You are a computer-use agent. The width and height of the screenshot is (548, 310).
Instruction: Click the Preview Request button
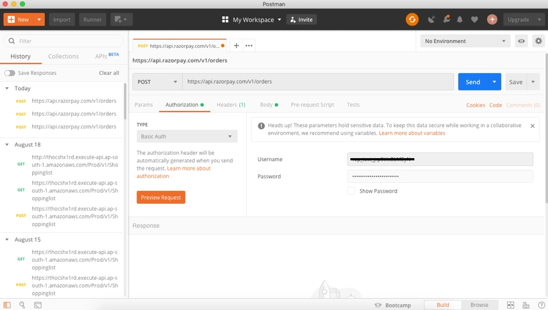160,197
